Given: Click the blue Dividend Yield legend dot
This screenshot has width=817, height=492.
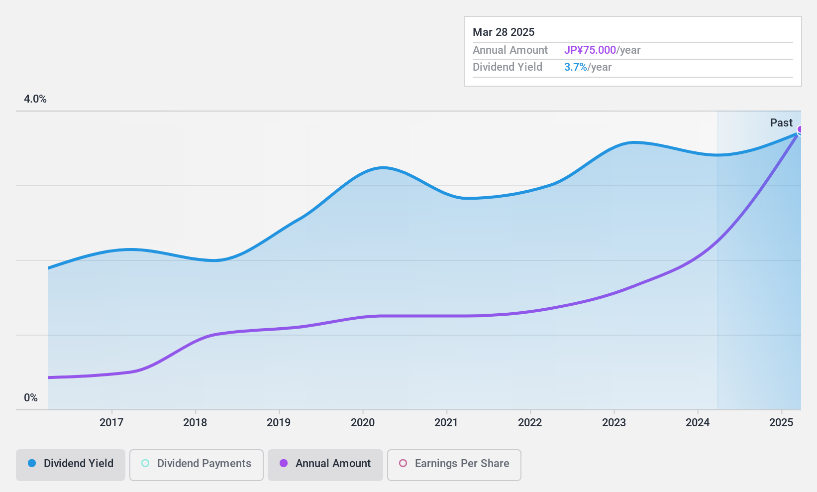Looking at the screenshot, I should (x=31, y=464).
